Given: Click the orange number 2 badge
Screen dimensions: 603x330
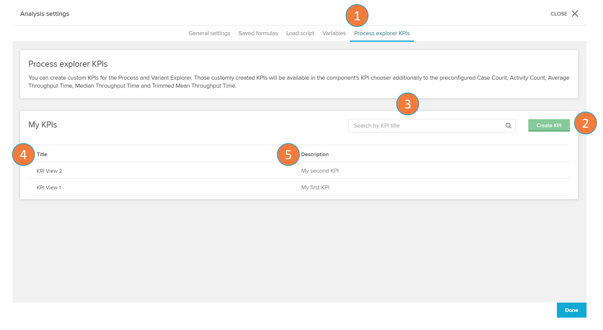Looking at the screenshot, I should coord(585,123).
